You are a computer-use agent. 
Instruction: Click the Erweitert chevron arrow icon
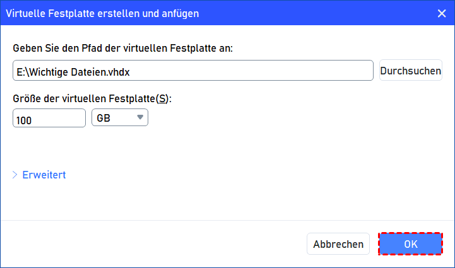pos(15,175)
